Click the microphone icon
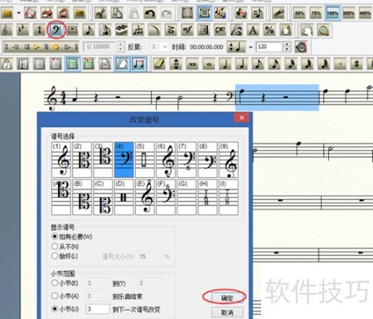373x319 pixels. 279,13
